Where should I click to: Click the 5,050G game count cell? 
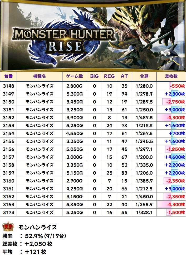pos(75,149)
